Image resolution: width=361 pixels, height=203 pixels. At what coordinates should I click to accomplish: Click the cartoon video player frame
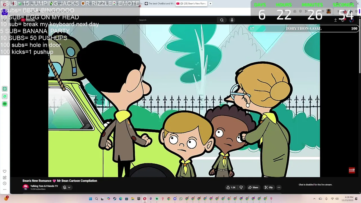point(184,101)
